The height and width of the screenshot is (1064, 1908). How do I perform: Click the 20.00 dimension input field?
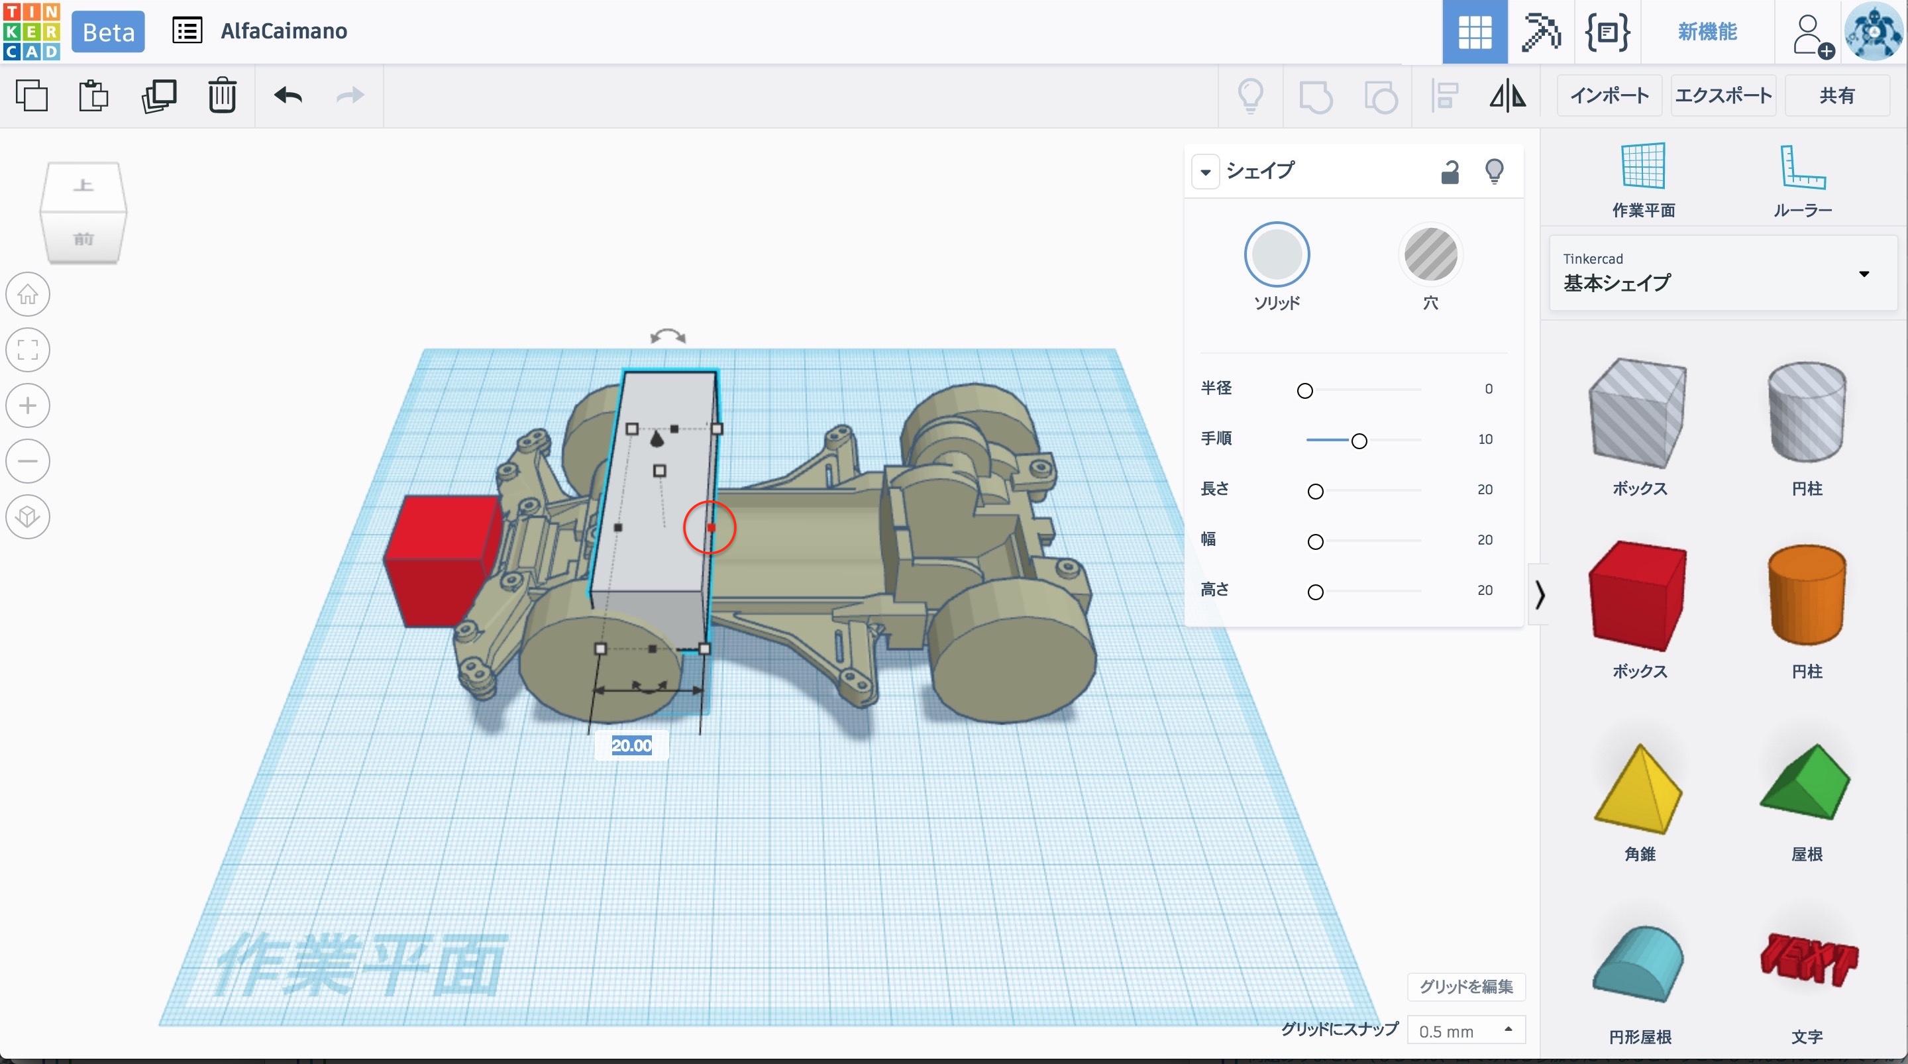point(631,745)
